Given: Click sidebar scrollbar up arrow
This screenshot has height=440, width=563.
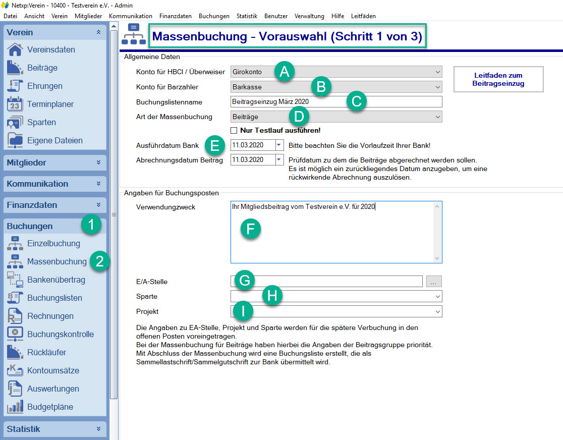Looking at the screenshot, I should coord(114,26).
